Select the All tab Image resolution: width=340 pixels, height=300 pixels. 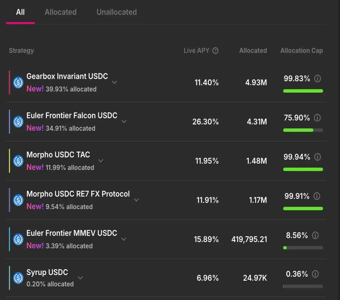pyautogui.click(x=20, y=12)
